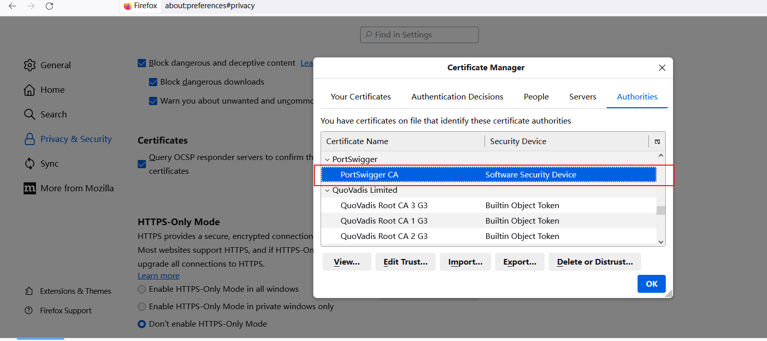Click the Firefox logo in address bar

[128, 6]
